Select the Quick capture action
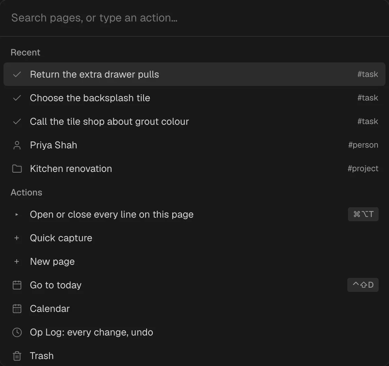The image size is (389, 366). (x=194, y=238)
